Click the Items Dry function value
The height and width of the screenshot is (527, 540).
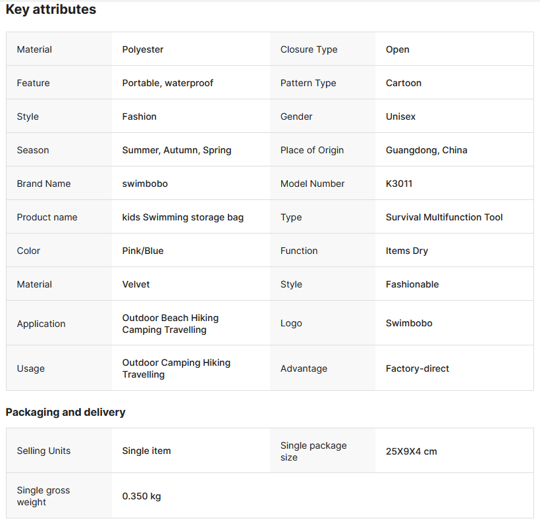pos(407,251)
